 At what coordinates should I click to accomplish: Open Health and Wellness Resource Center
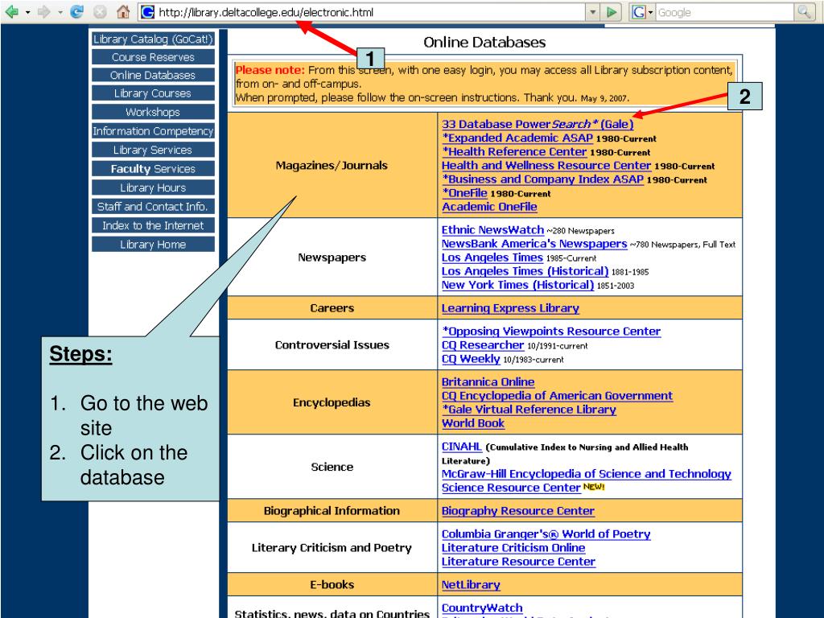coord(546,165)
